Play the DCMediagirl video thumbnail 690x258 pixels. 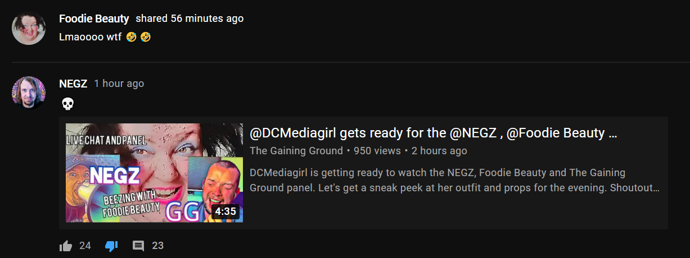coord(154,173)
